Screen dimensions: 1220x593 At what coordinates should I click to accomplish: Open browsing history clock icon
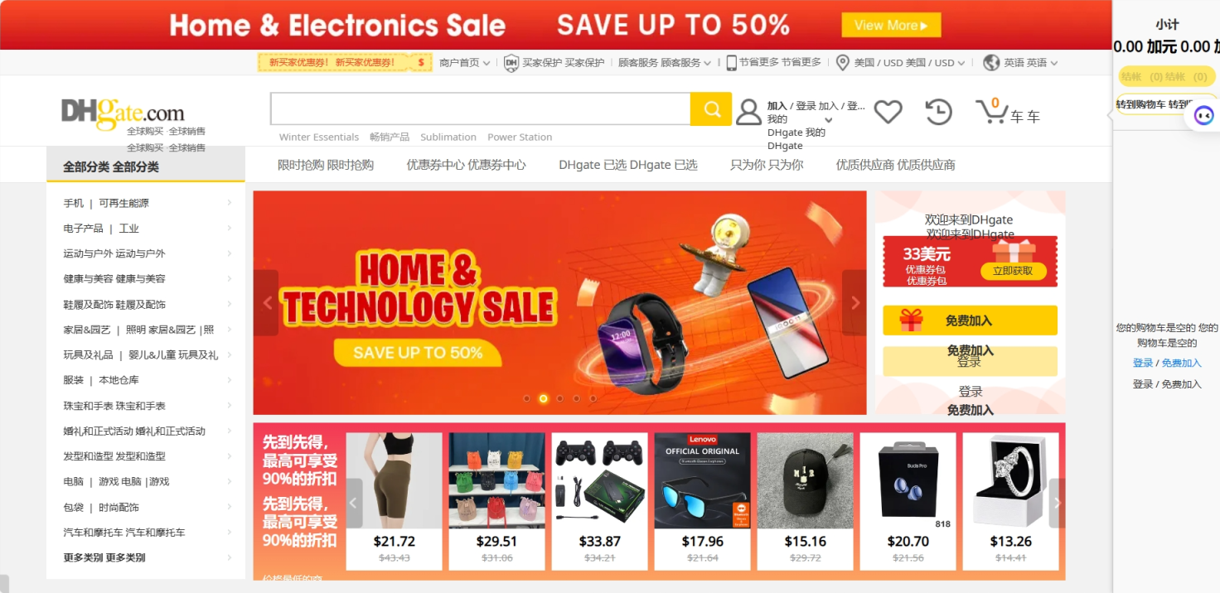click(x=938, y=112)
